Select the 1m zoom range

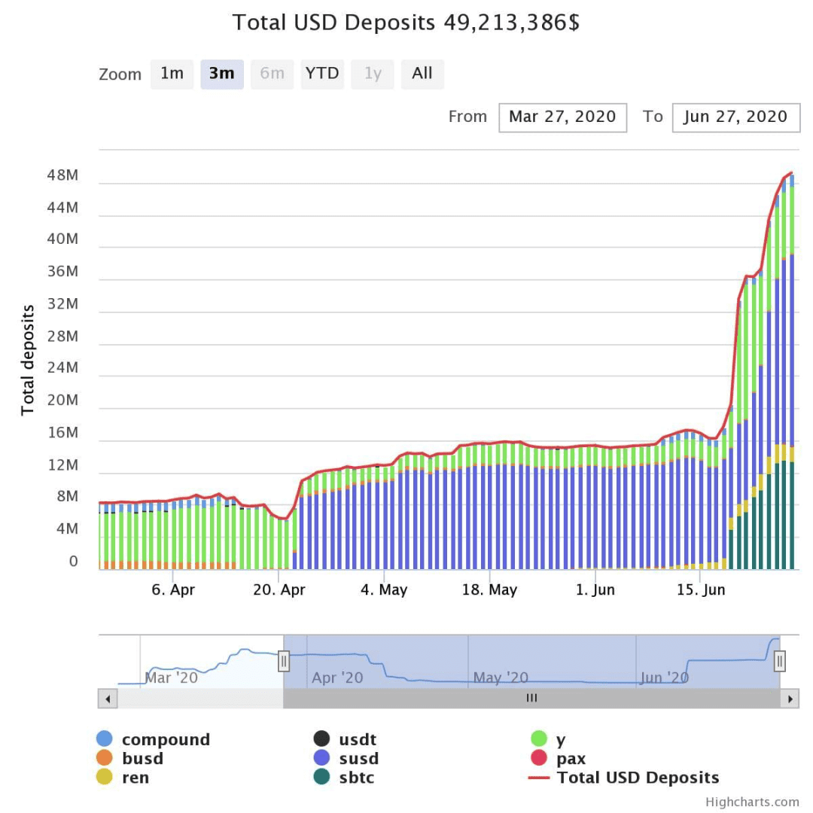tap(172, 74)
